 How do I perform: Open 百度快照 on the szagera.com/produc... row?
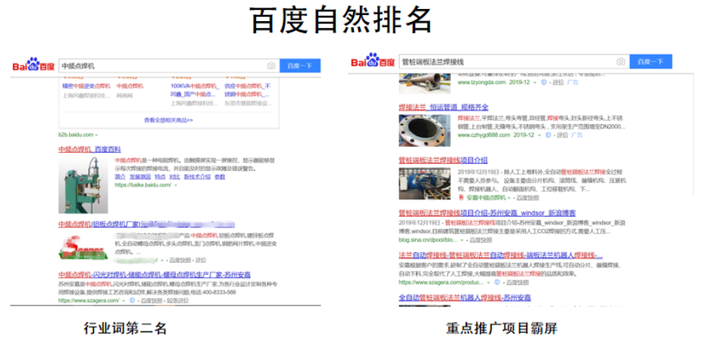[518, 282]
